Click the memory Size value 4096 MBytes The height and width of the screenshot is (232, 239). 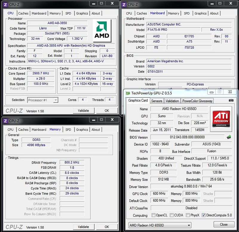pos(36,145)
